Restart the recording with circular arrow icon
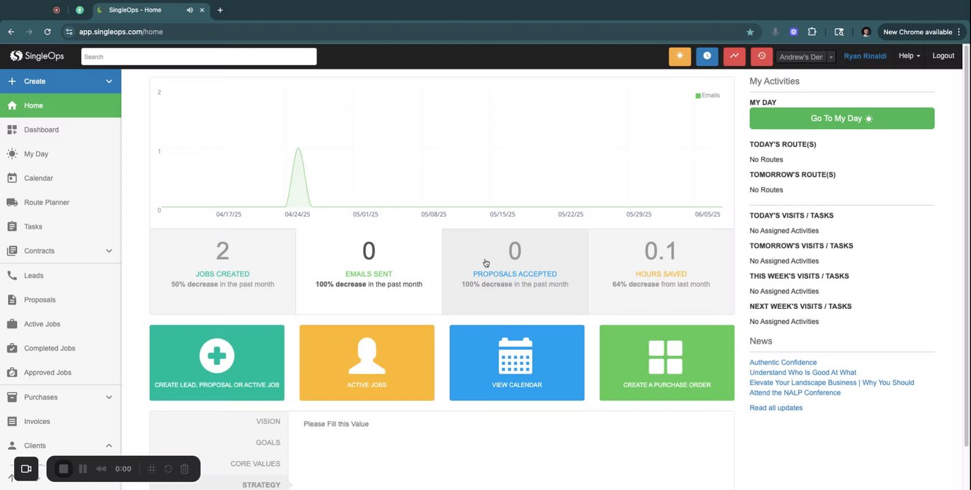Viewport: 971px width, 490px height. 168,469
